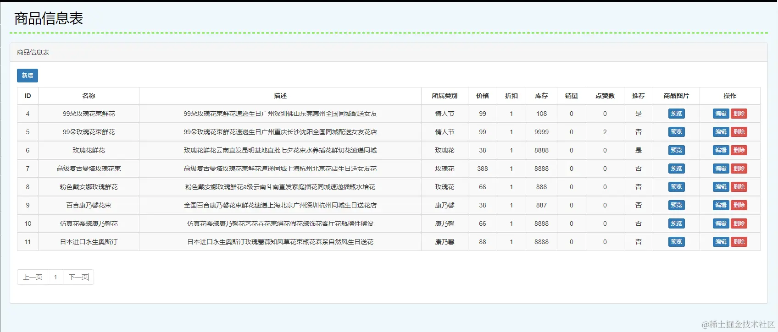This screenshot has width=778, height=332.
Task: Edit product row with ID 11
Action: pyautogui.click(x=721, y=242)
